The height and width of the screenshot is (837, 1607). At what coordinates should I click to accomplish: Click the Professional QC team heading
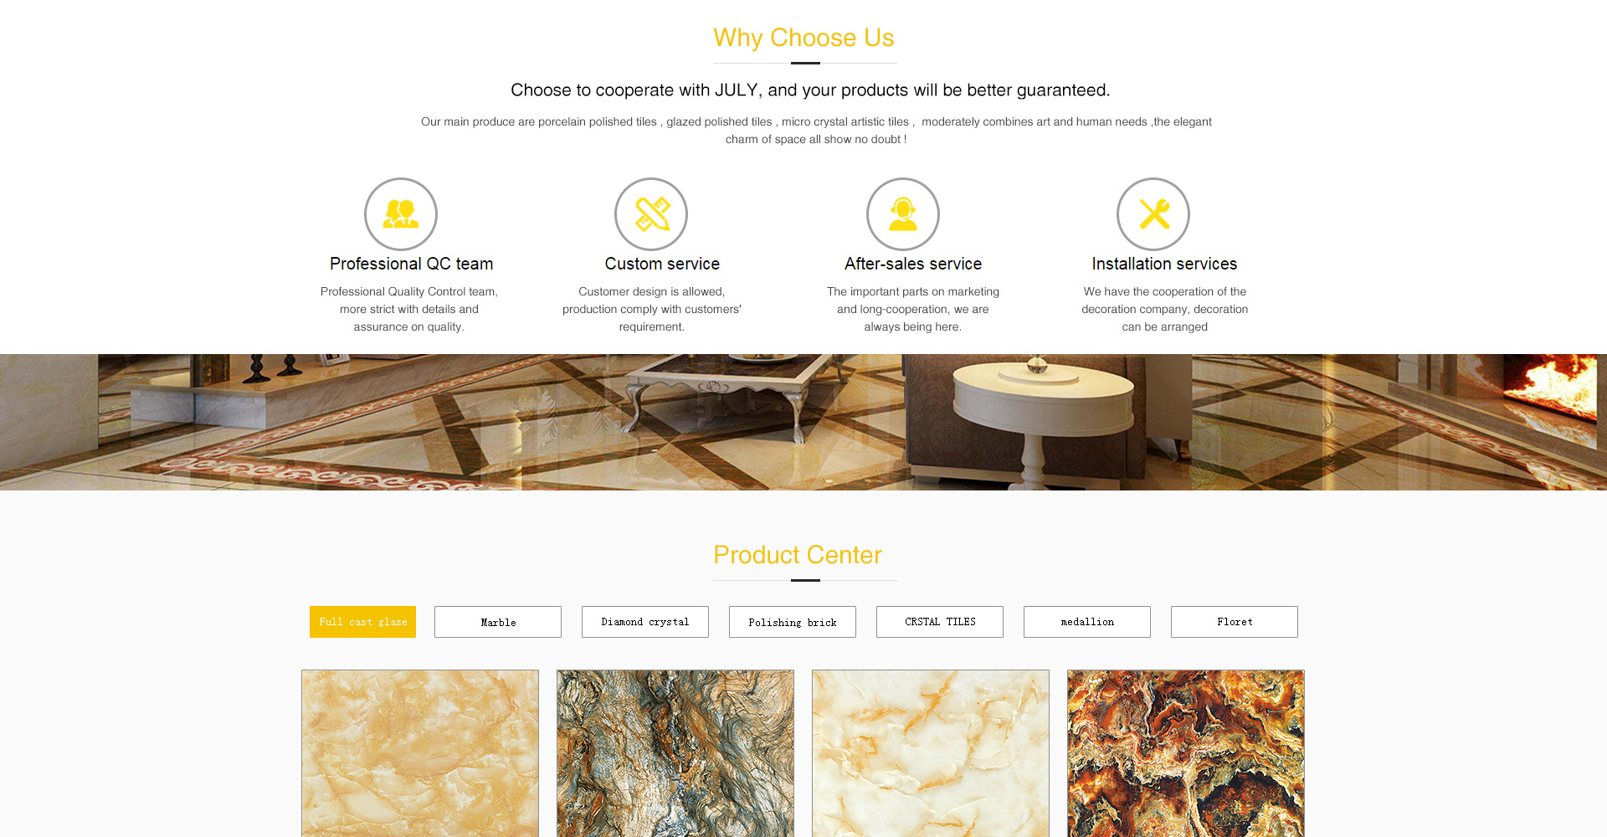(411, 264)
